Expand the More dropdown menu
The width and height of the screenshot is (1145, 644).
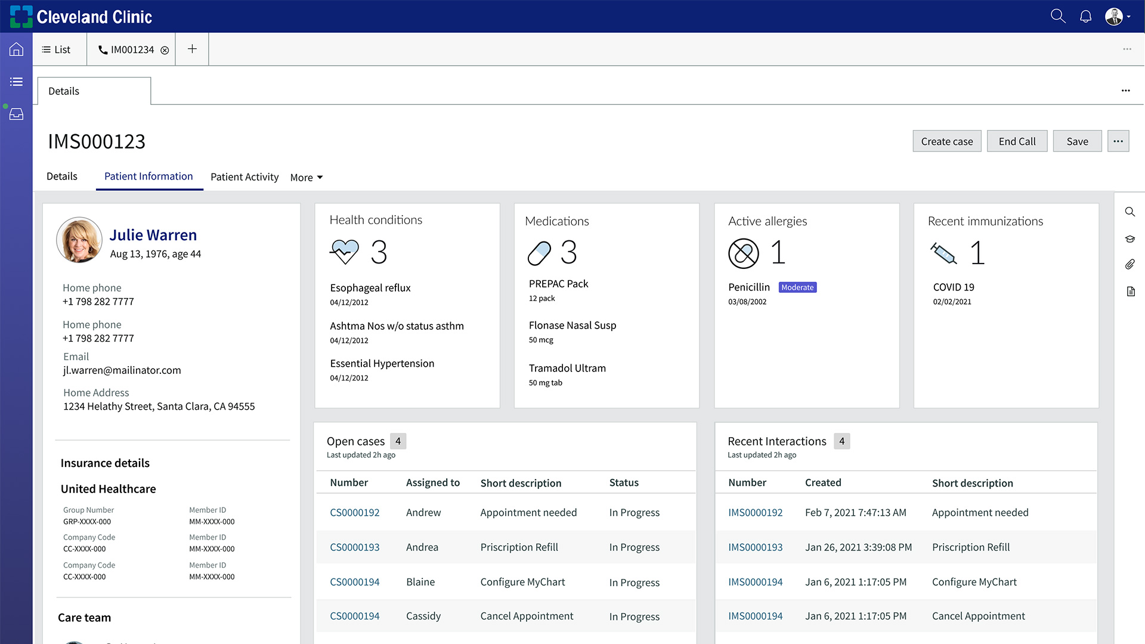(x=307, y=178)
